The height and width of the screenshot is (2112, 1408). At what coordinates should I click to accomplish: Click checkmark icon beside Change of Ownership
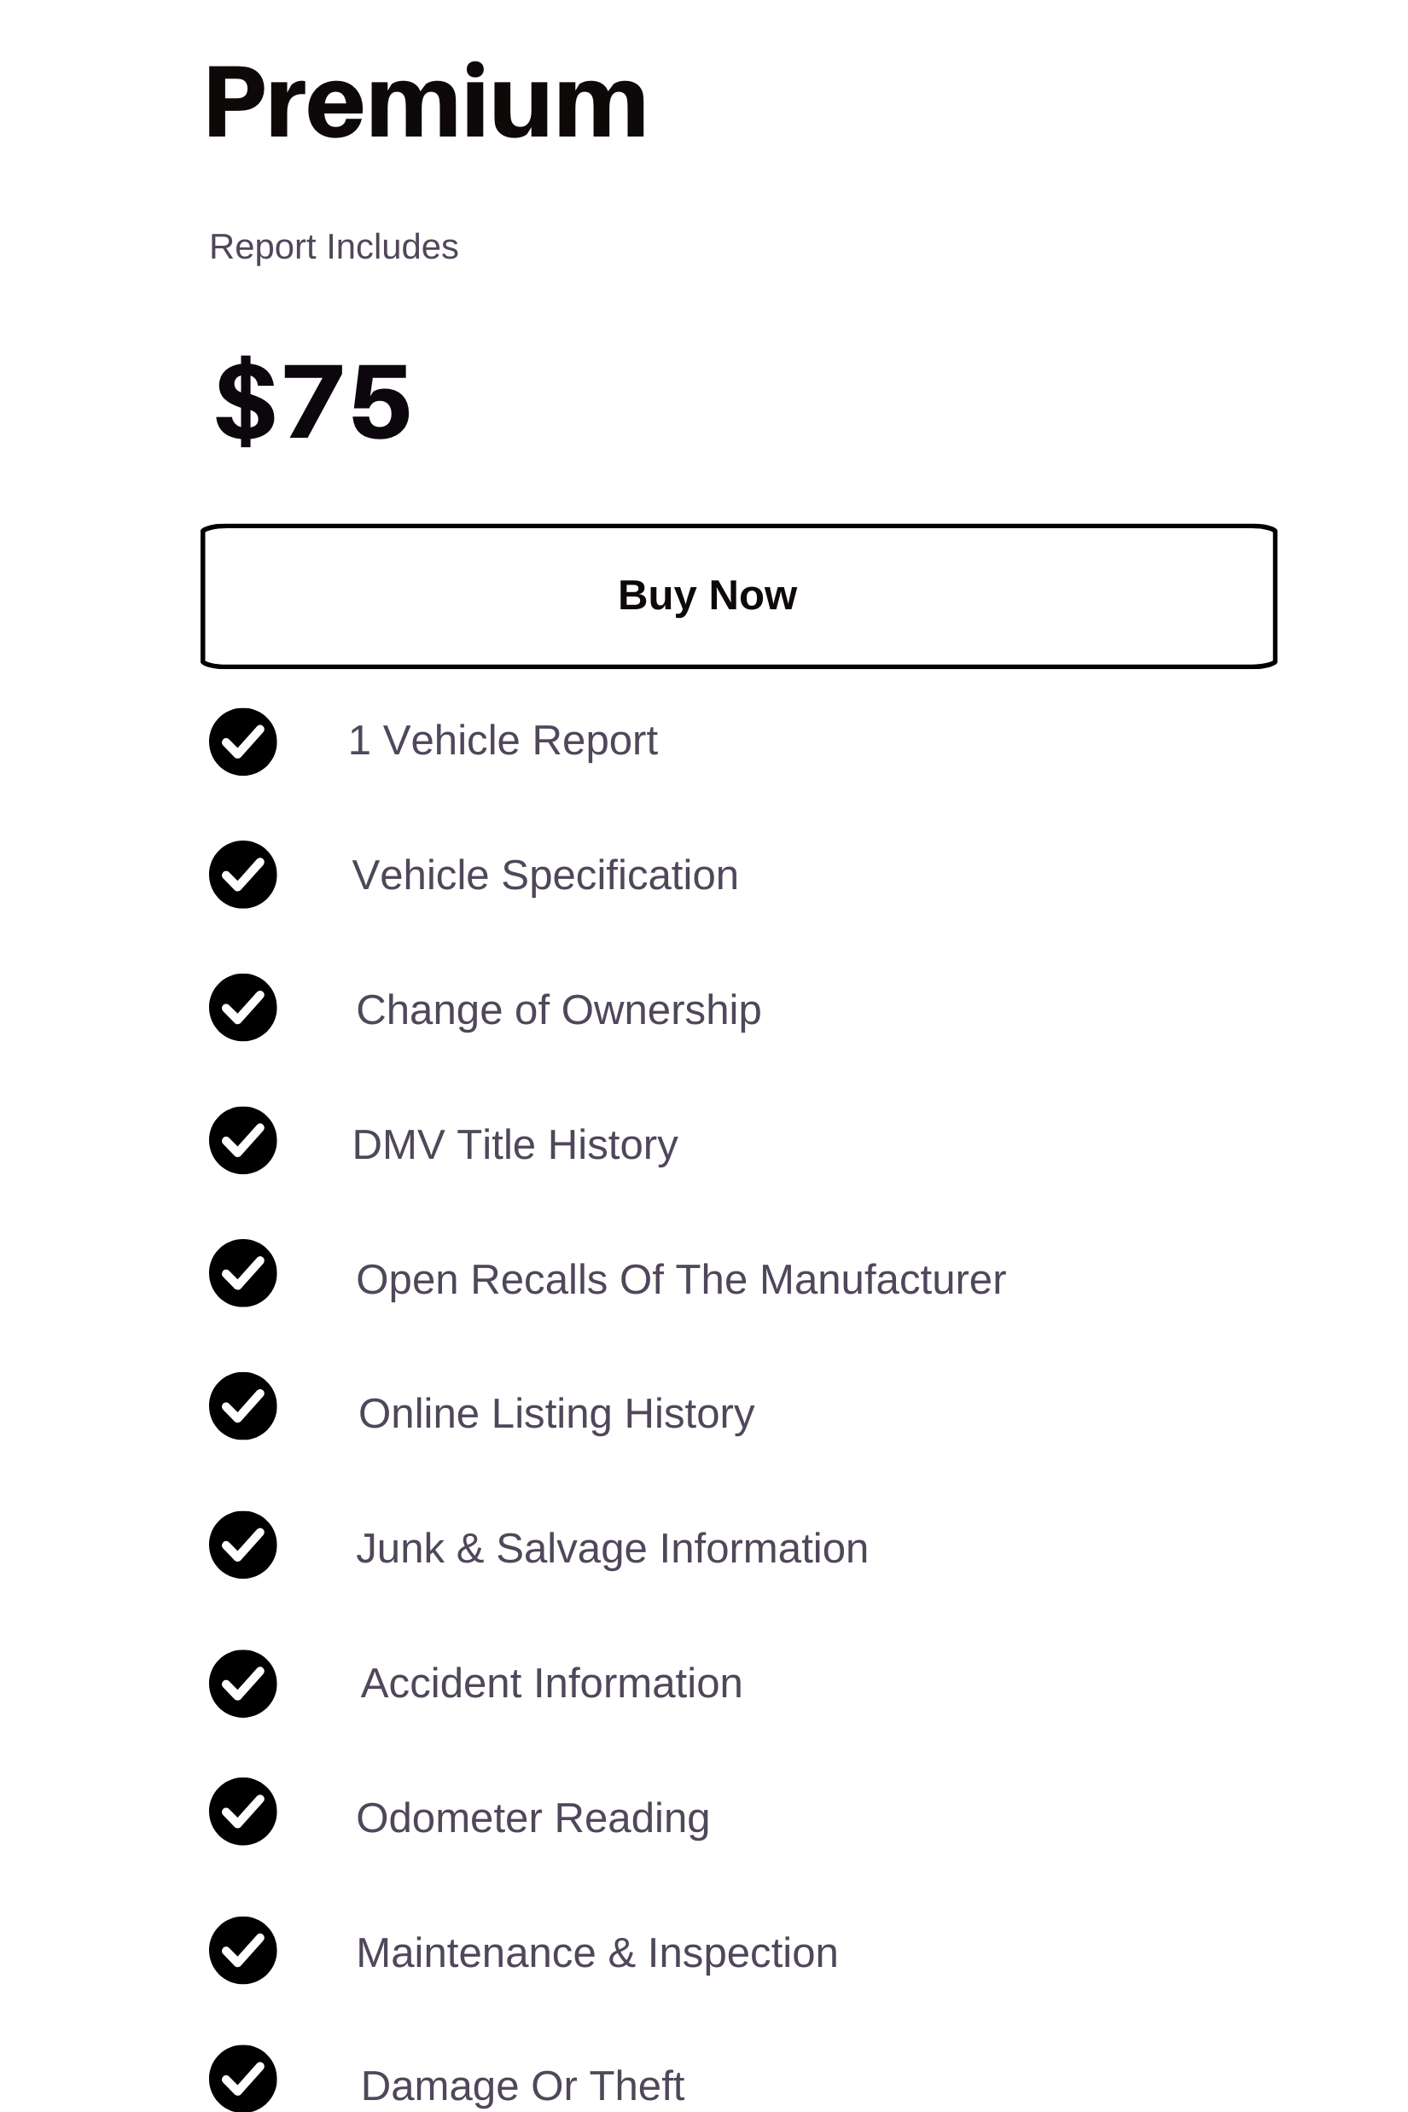(242, 1008)
